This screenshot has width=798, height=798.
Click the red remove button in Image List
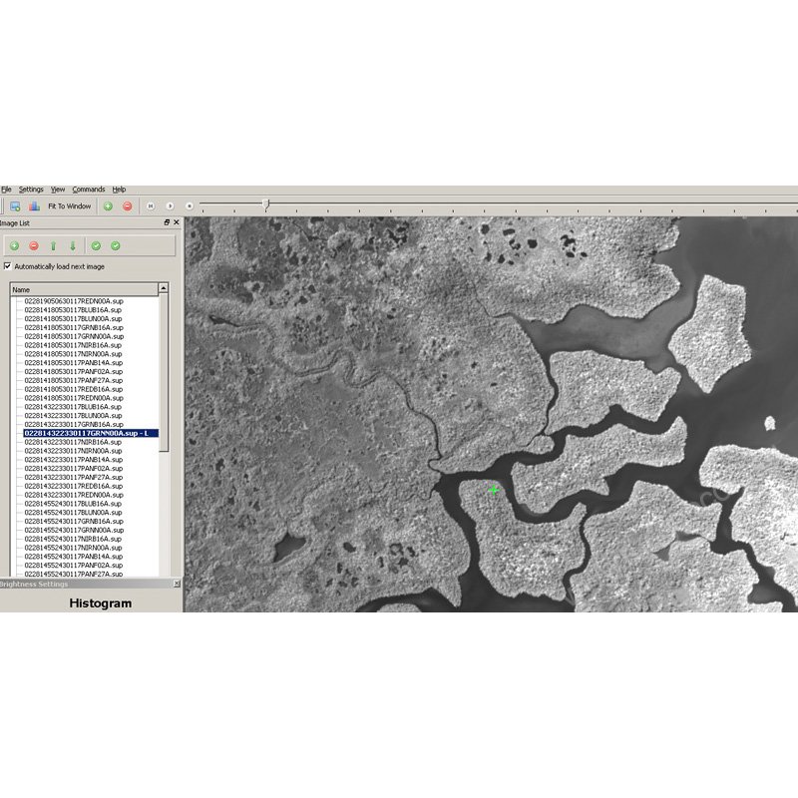coord(33,245)
